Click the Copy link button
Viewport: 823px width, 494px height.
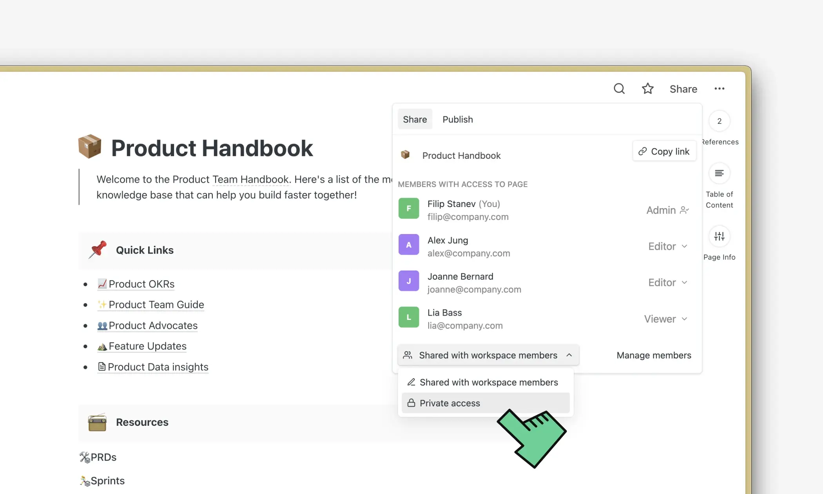click(664, 151)
